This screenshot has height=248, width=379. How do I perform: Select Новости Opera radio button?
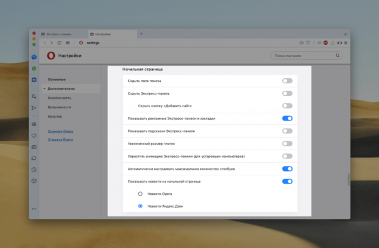tap(140, 194)
